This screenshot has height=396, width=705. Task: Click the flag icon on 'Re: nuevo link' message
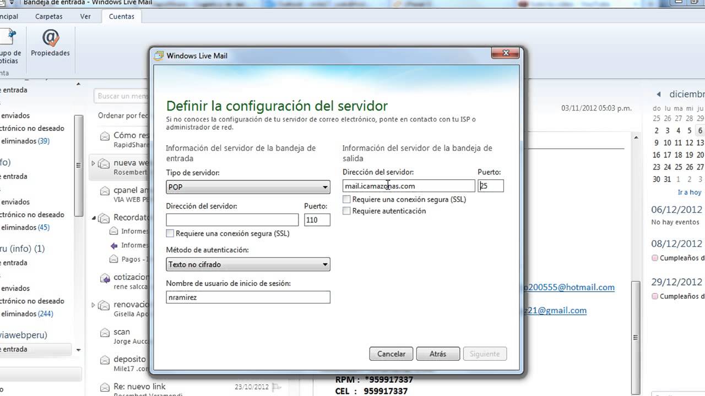click(277, 387)
